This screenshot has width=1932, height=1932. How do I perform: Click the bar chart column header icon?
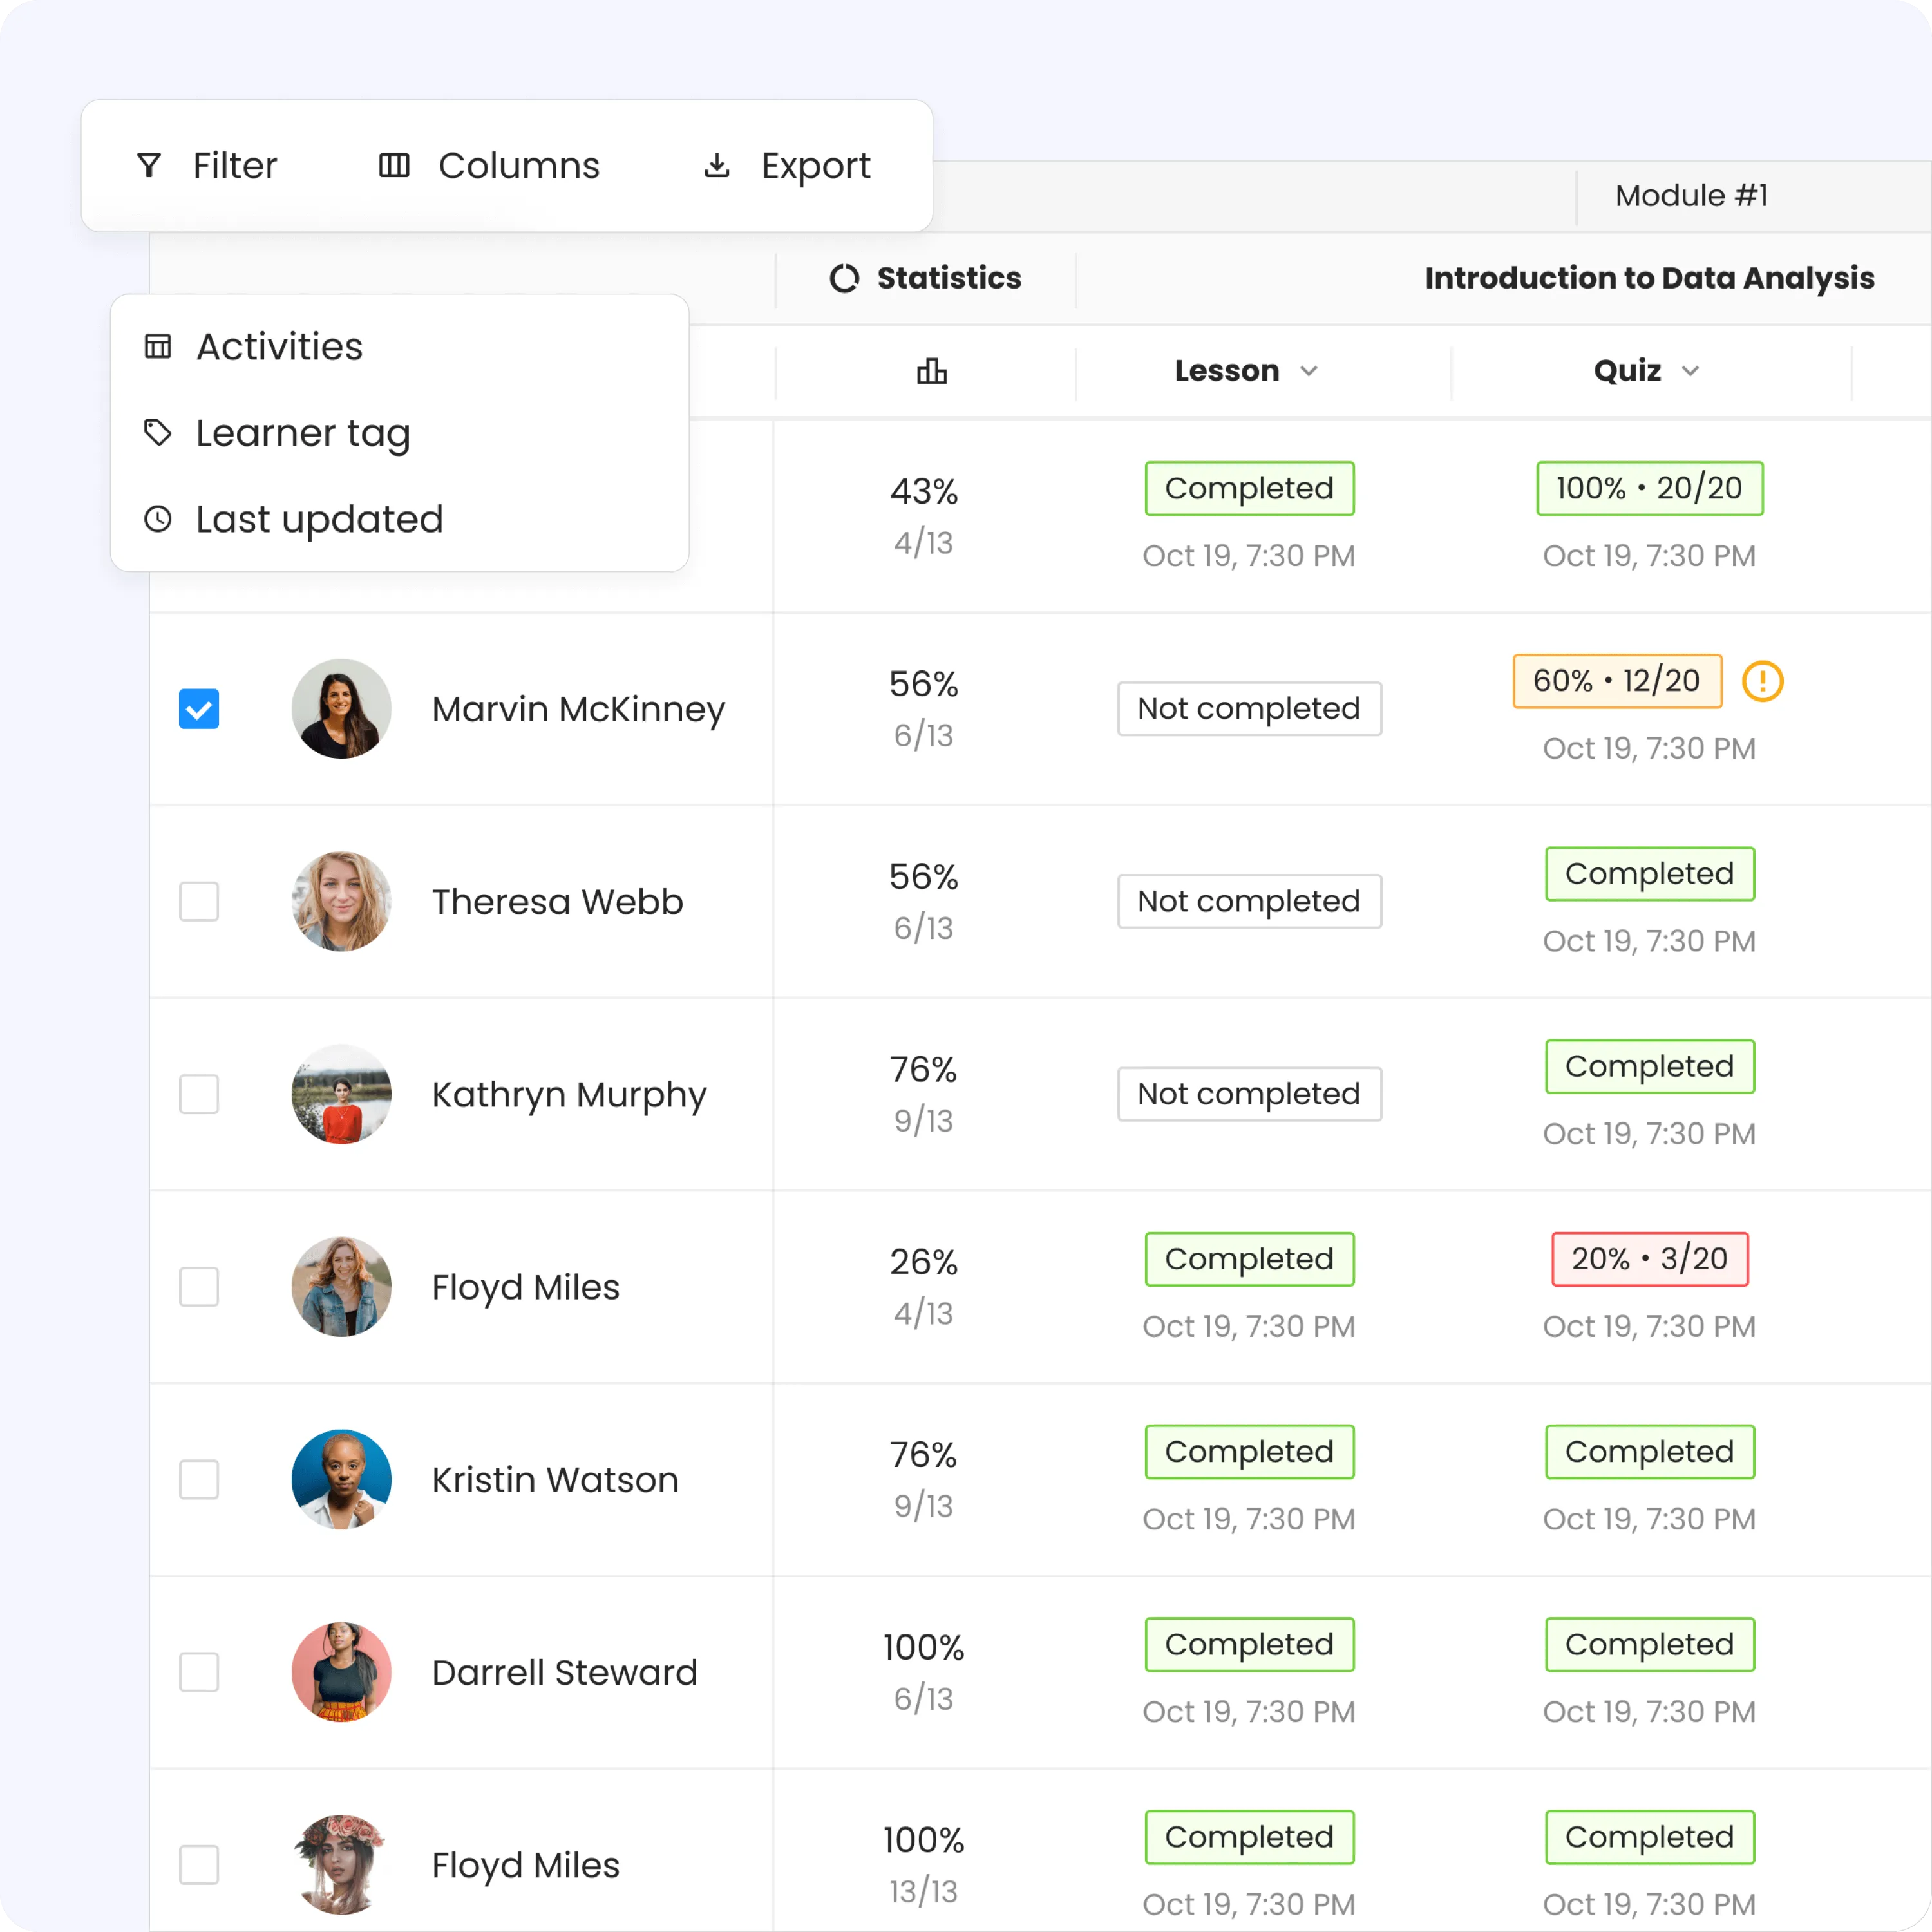(932, 371)
